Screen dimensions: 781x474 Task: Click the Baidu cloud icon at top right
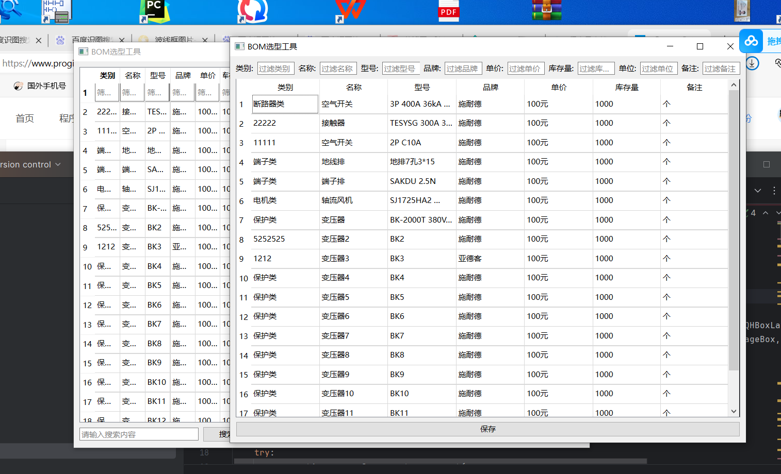click(x=751, y=41)
